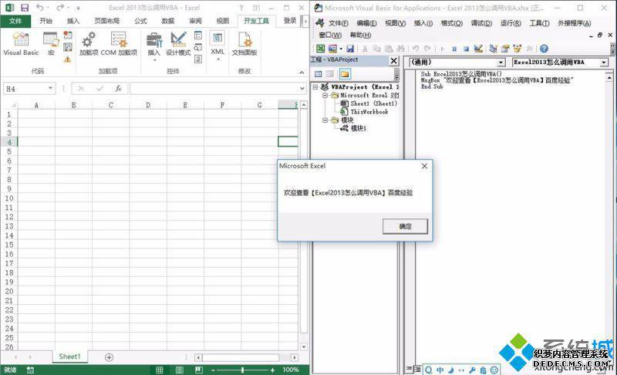Click the VBA Reset (stop) toolbar icon
617x375 pixels.
point(466,49)
